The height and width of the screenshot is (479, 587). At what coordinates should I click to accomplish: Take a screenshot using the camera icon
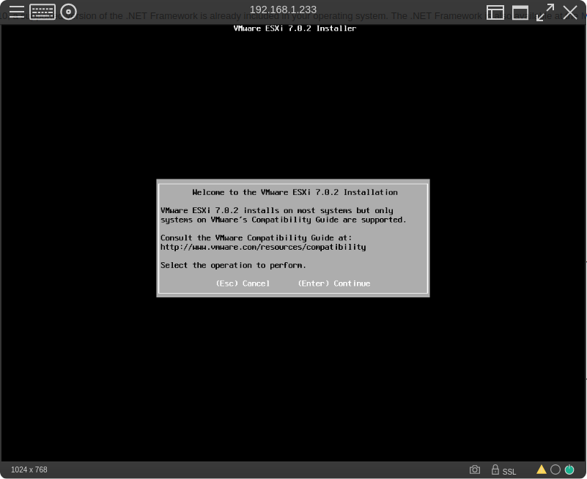[x=475, y=469]
